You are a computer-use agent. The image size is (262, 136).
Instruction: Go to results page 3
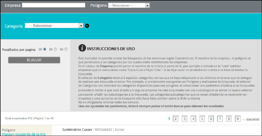pyautogui.click(x=185, y=119)
